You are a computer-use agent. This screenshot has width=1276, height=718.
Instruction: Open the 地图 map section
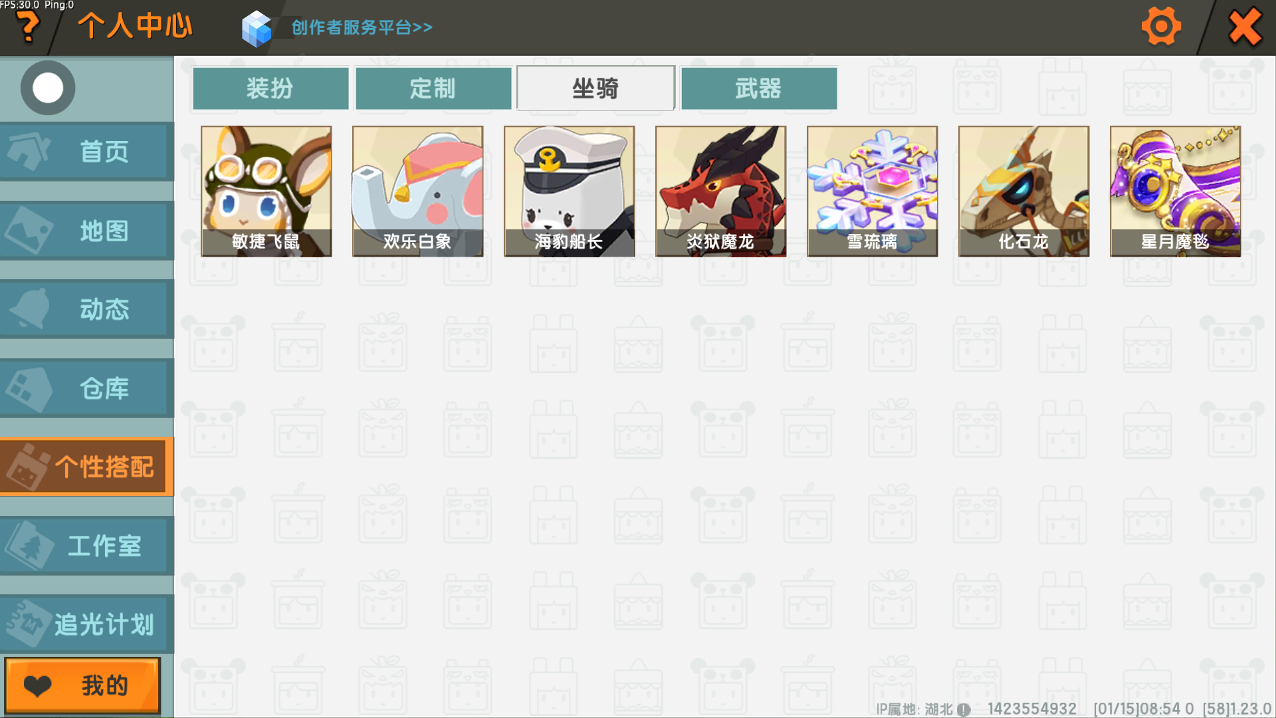tap(86, 231)
